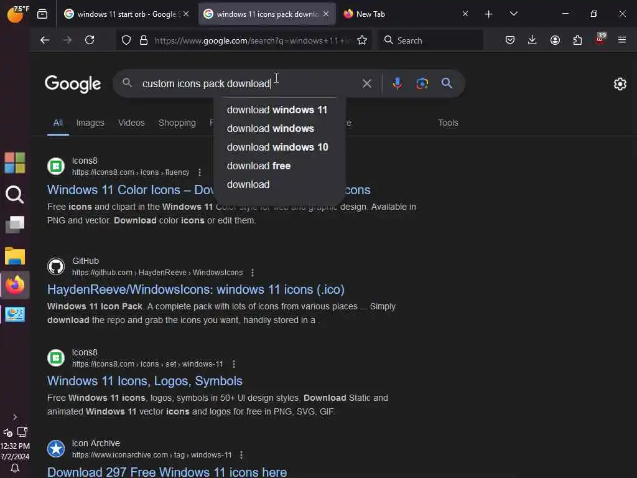Open the notification bell in taskbar
The height and width of the screenshot is (478, 637).
click(15, 468)
